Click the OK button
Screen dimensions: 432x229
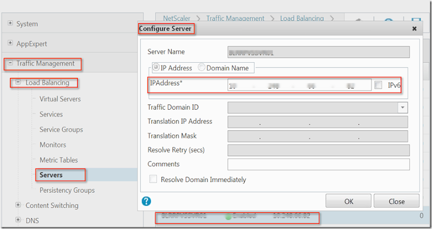coord(348,201)
